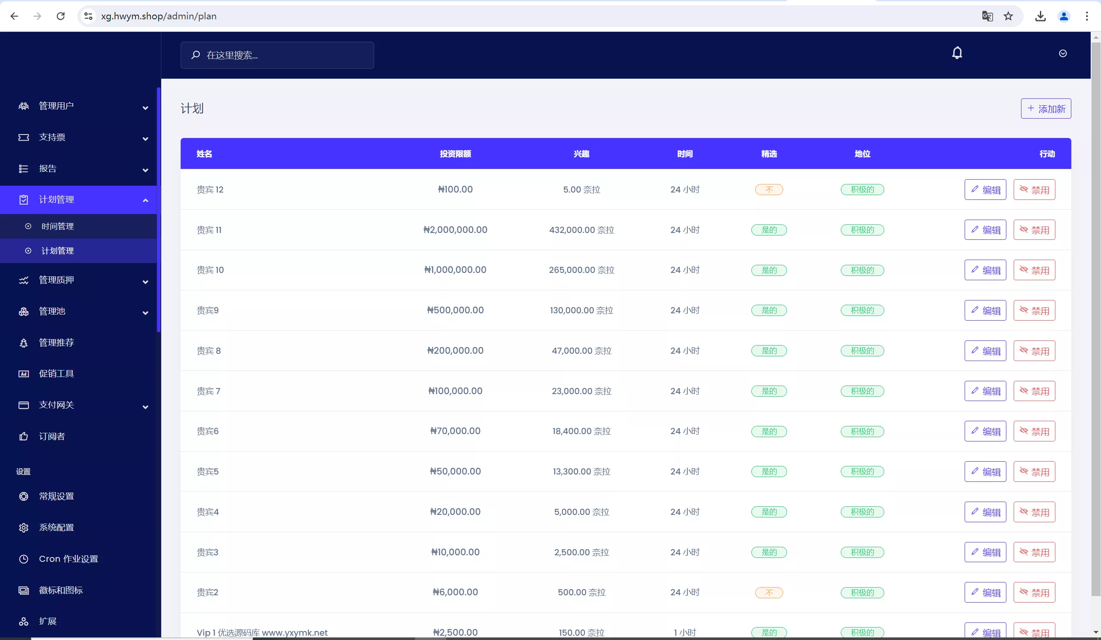Disable the 贵宾 12 plan
The image size is (1101, 640).
[x=1034, y=190]
